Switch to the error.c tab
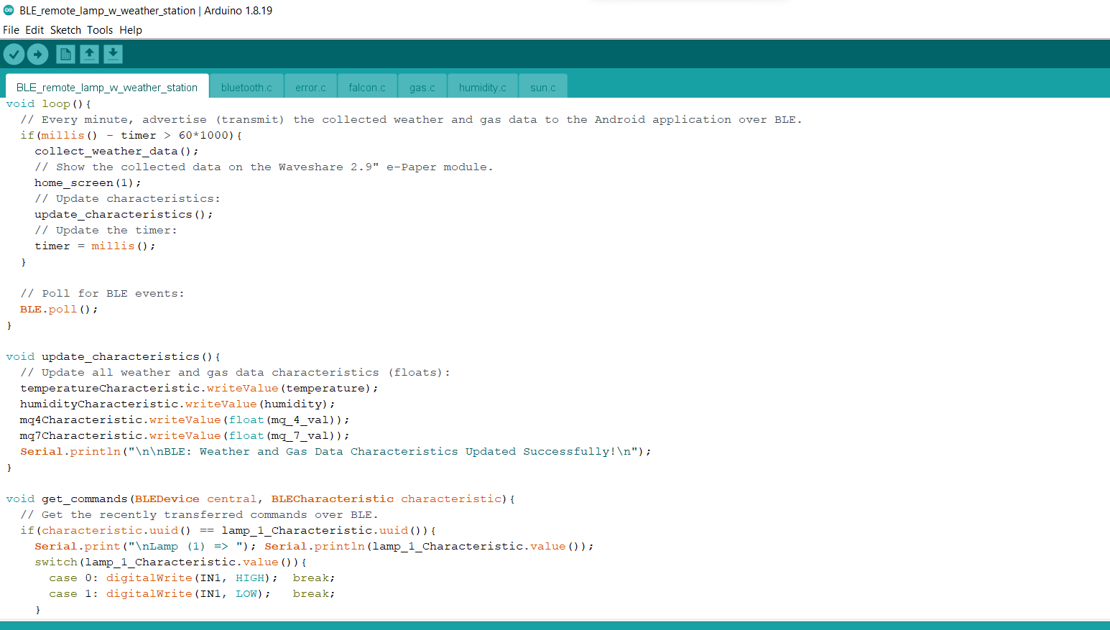The image size is (1110, 630). [x=310, y=86]
